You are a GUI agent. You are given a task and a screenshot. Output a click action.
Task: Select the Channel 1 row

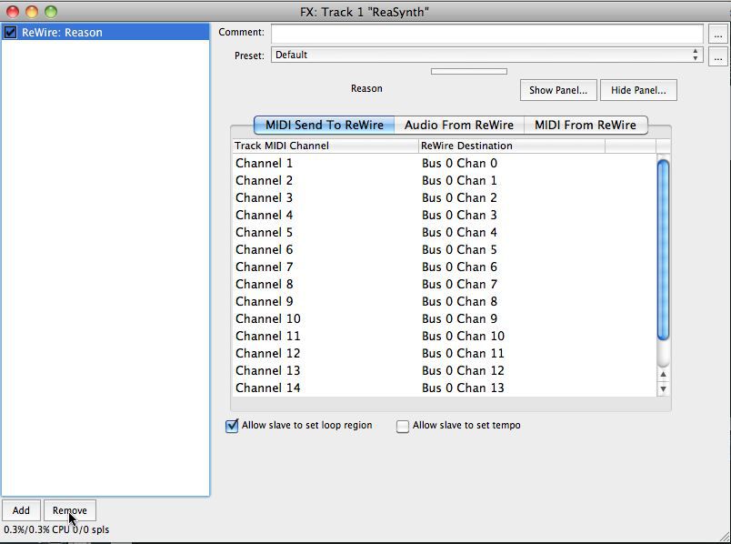pyautogui.click(x=445, y=164)
